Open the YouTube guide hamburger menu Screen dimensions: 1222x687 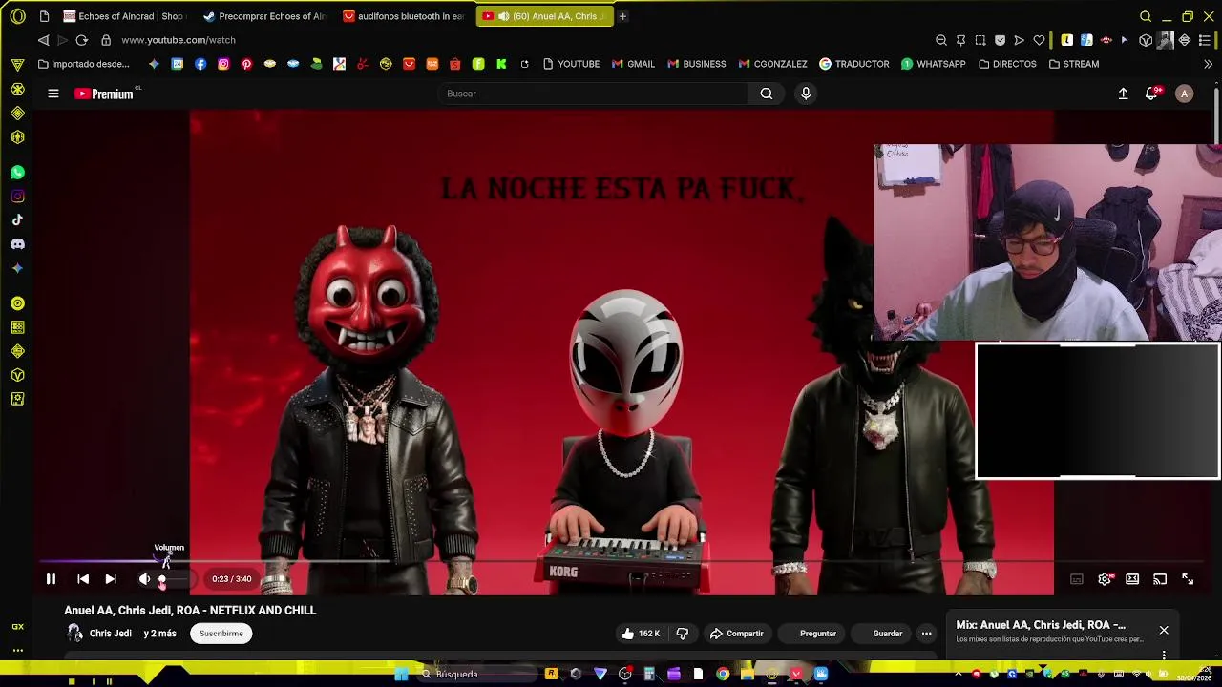click(53, 94)
